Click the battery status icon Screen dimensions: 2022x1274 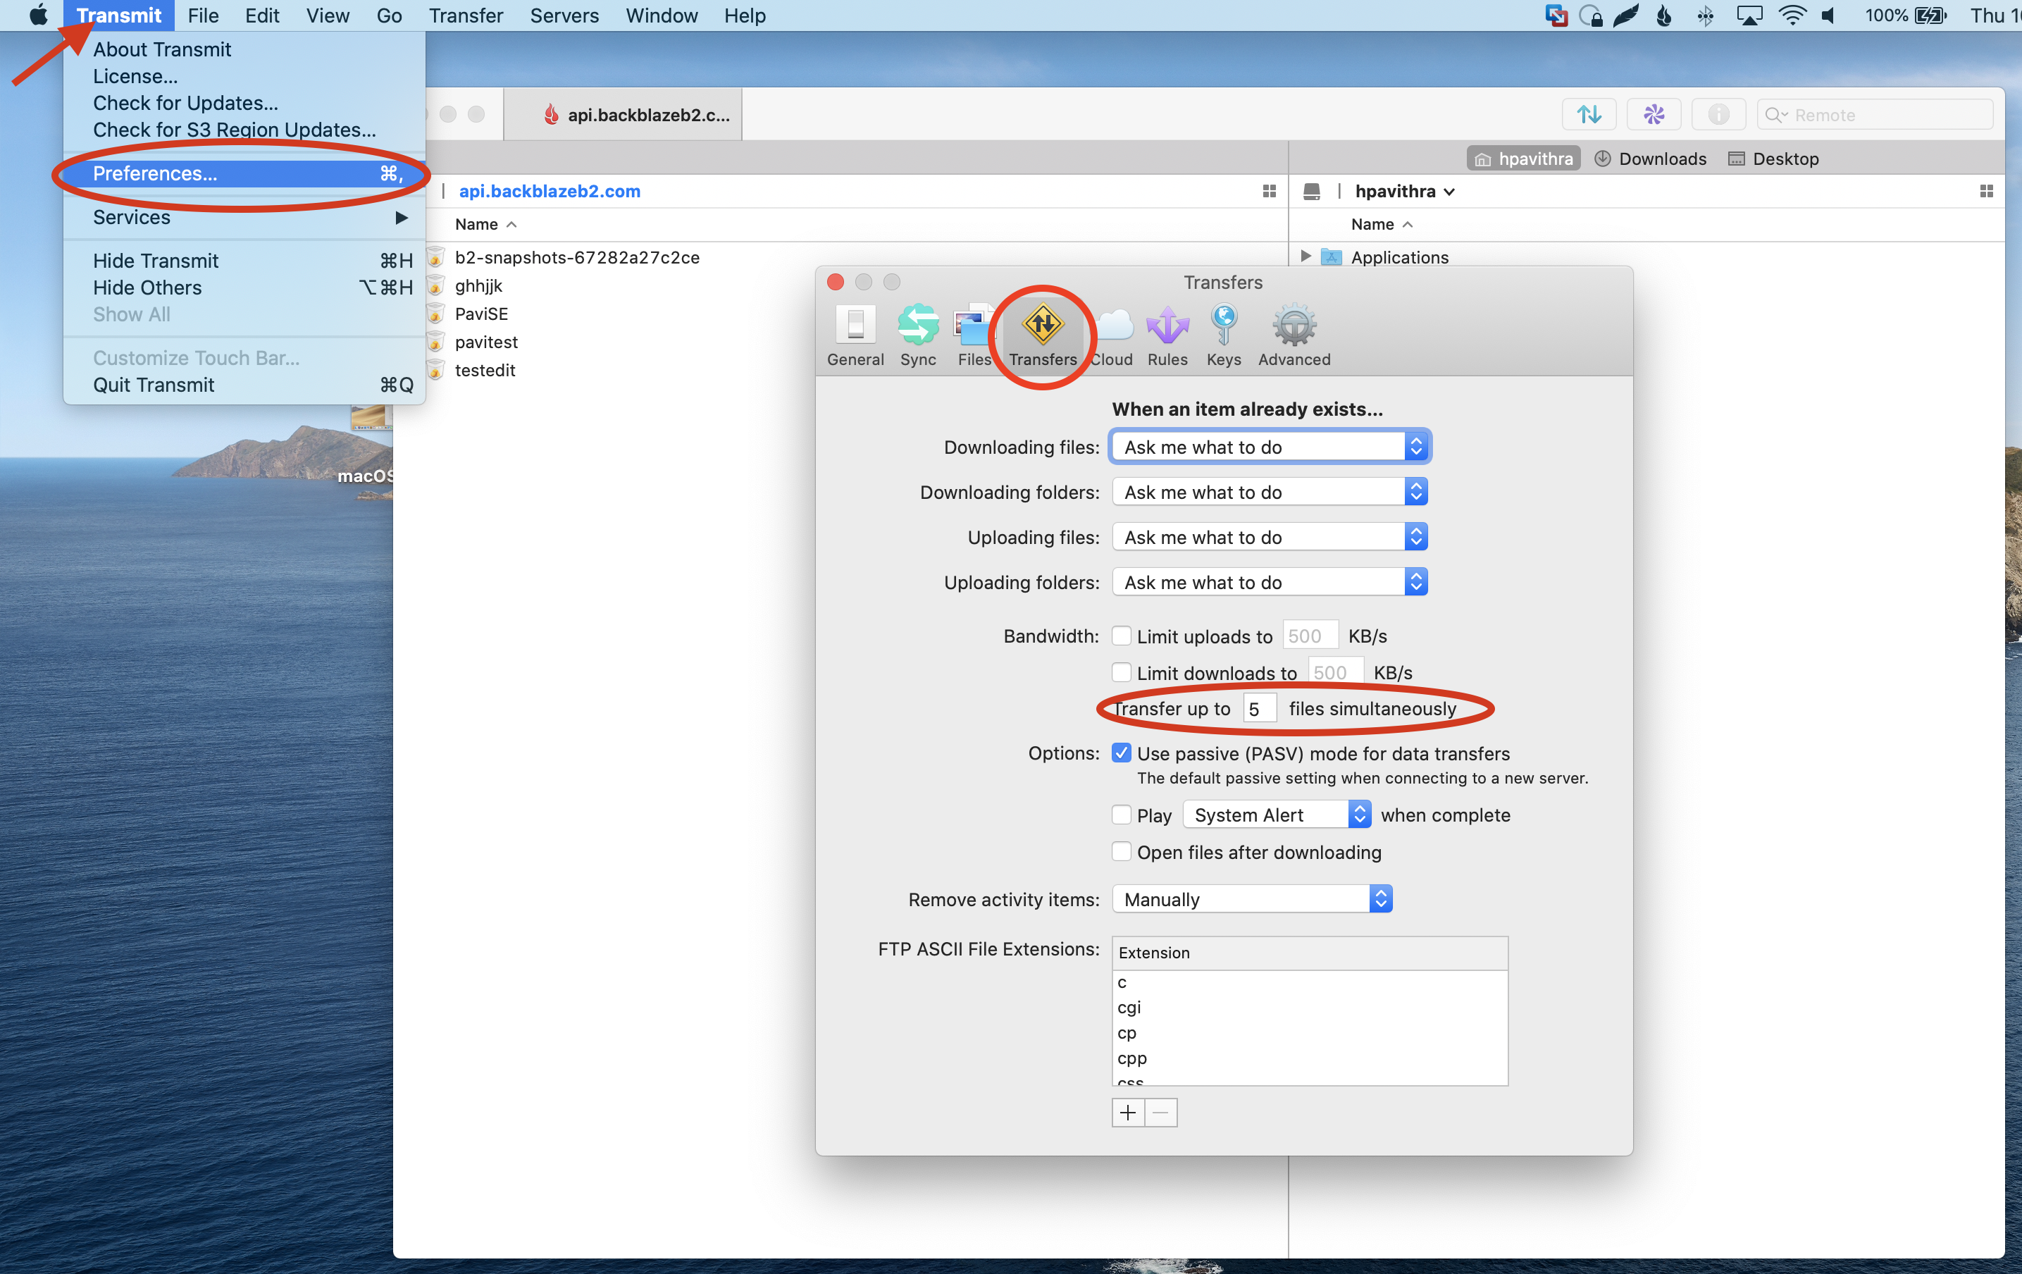point(1930,15)
